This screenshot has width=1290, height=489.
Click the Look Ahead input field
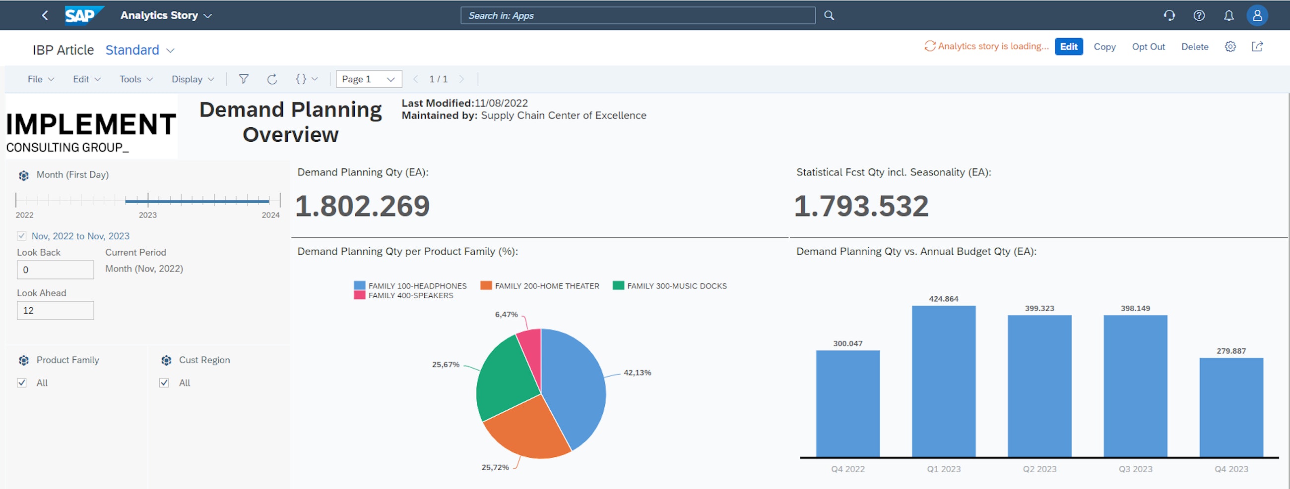(55, 310)
